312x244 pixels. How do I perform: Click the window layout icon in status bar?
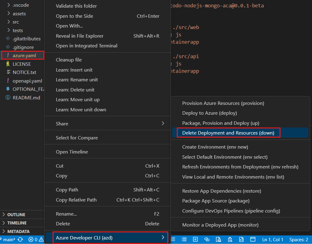point(253,239)
